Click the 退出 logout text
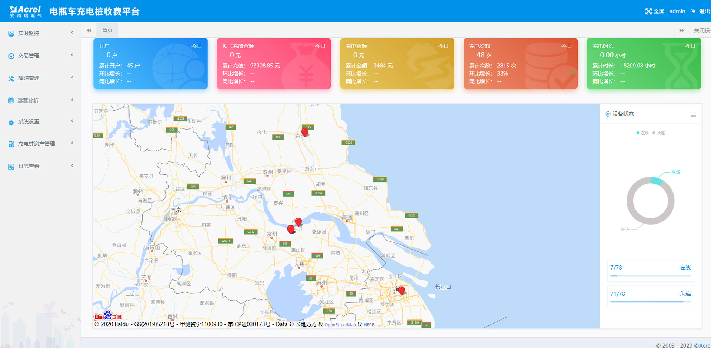The width and height of the screenshot is (711, 348). point(704,11)
